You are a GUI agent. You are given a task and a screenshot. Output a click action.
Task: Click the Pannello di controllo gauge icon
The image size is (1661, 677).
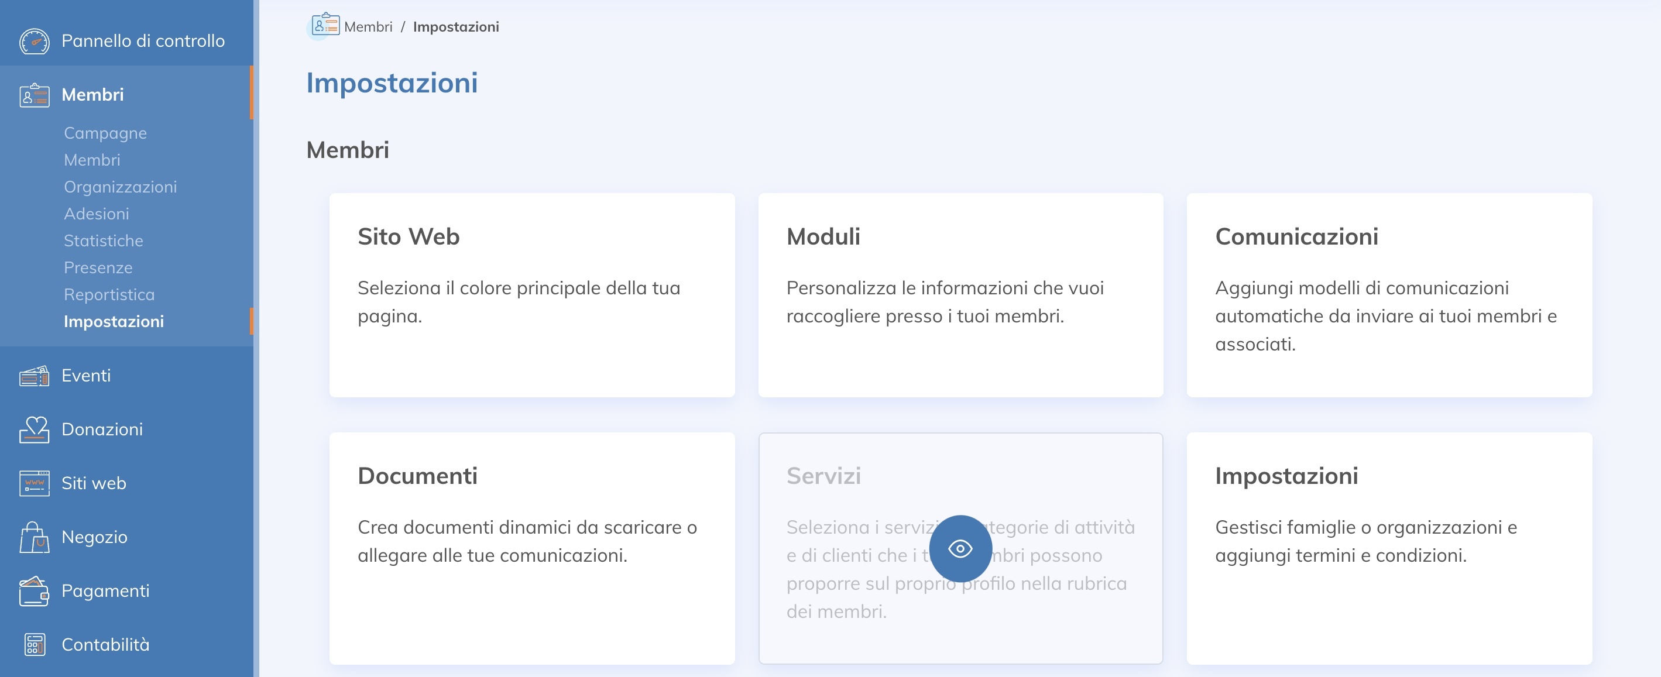(x=34, y=42)
